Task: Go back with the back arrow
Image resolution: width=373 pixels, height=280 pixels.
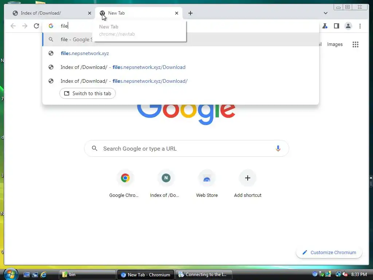Action: 13,26
